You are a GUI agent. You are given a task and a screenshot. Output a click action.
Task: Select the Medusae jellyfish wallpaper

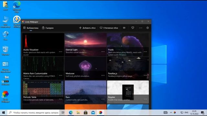click(x=85, y=68)
